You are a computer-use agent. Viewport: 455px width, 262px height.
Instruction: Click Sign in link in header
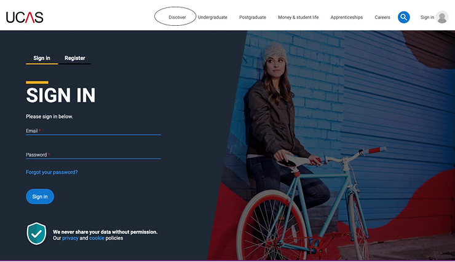pos(427,17)
